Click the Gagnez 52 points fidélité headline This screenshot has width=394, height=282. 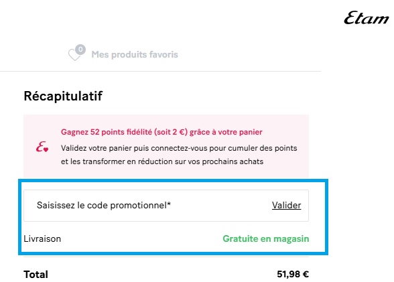coord(161,132)
